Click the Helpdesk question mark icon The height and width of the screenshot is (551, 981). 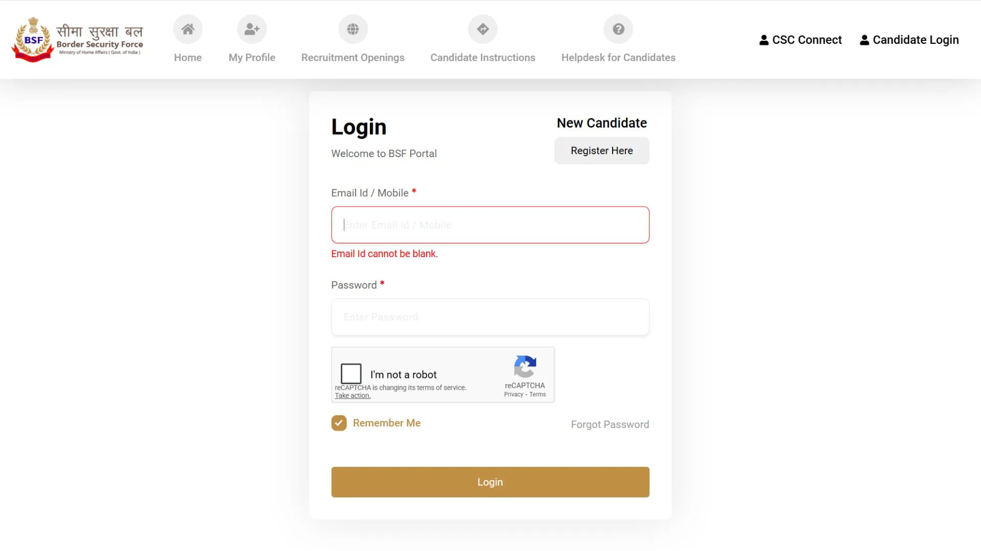(x=618, y=29)
